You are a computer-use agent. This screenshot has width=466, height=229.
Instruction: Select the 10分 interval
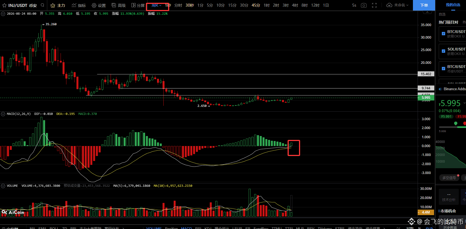point(220,5)
